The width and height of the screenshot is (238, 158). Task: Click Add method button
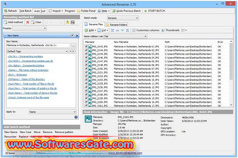(13, 22)
